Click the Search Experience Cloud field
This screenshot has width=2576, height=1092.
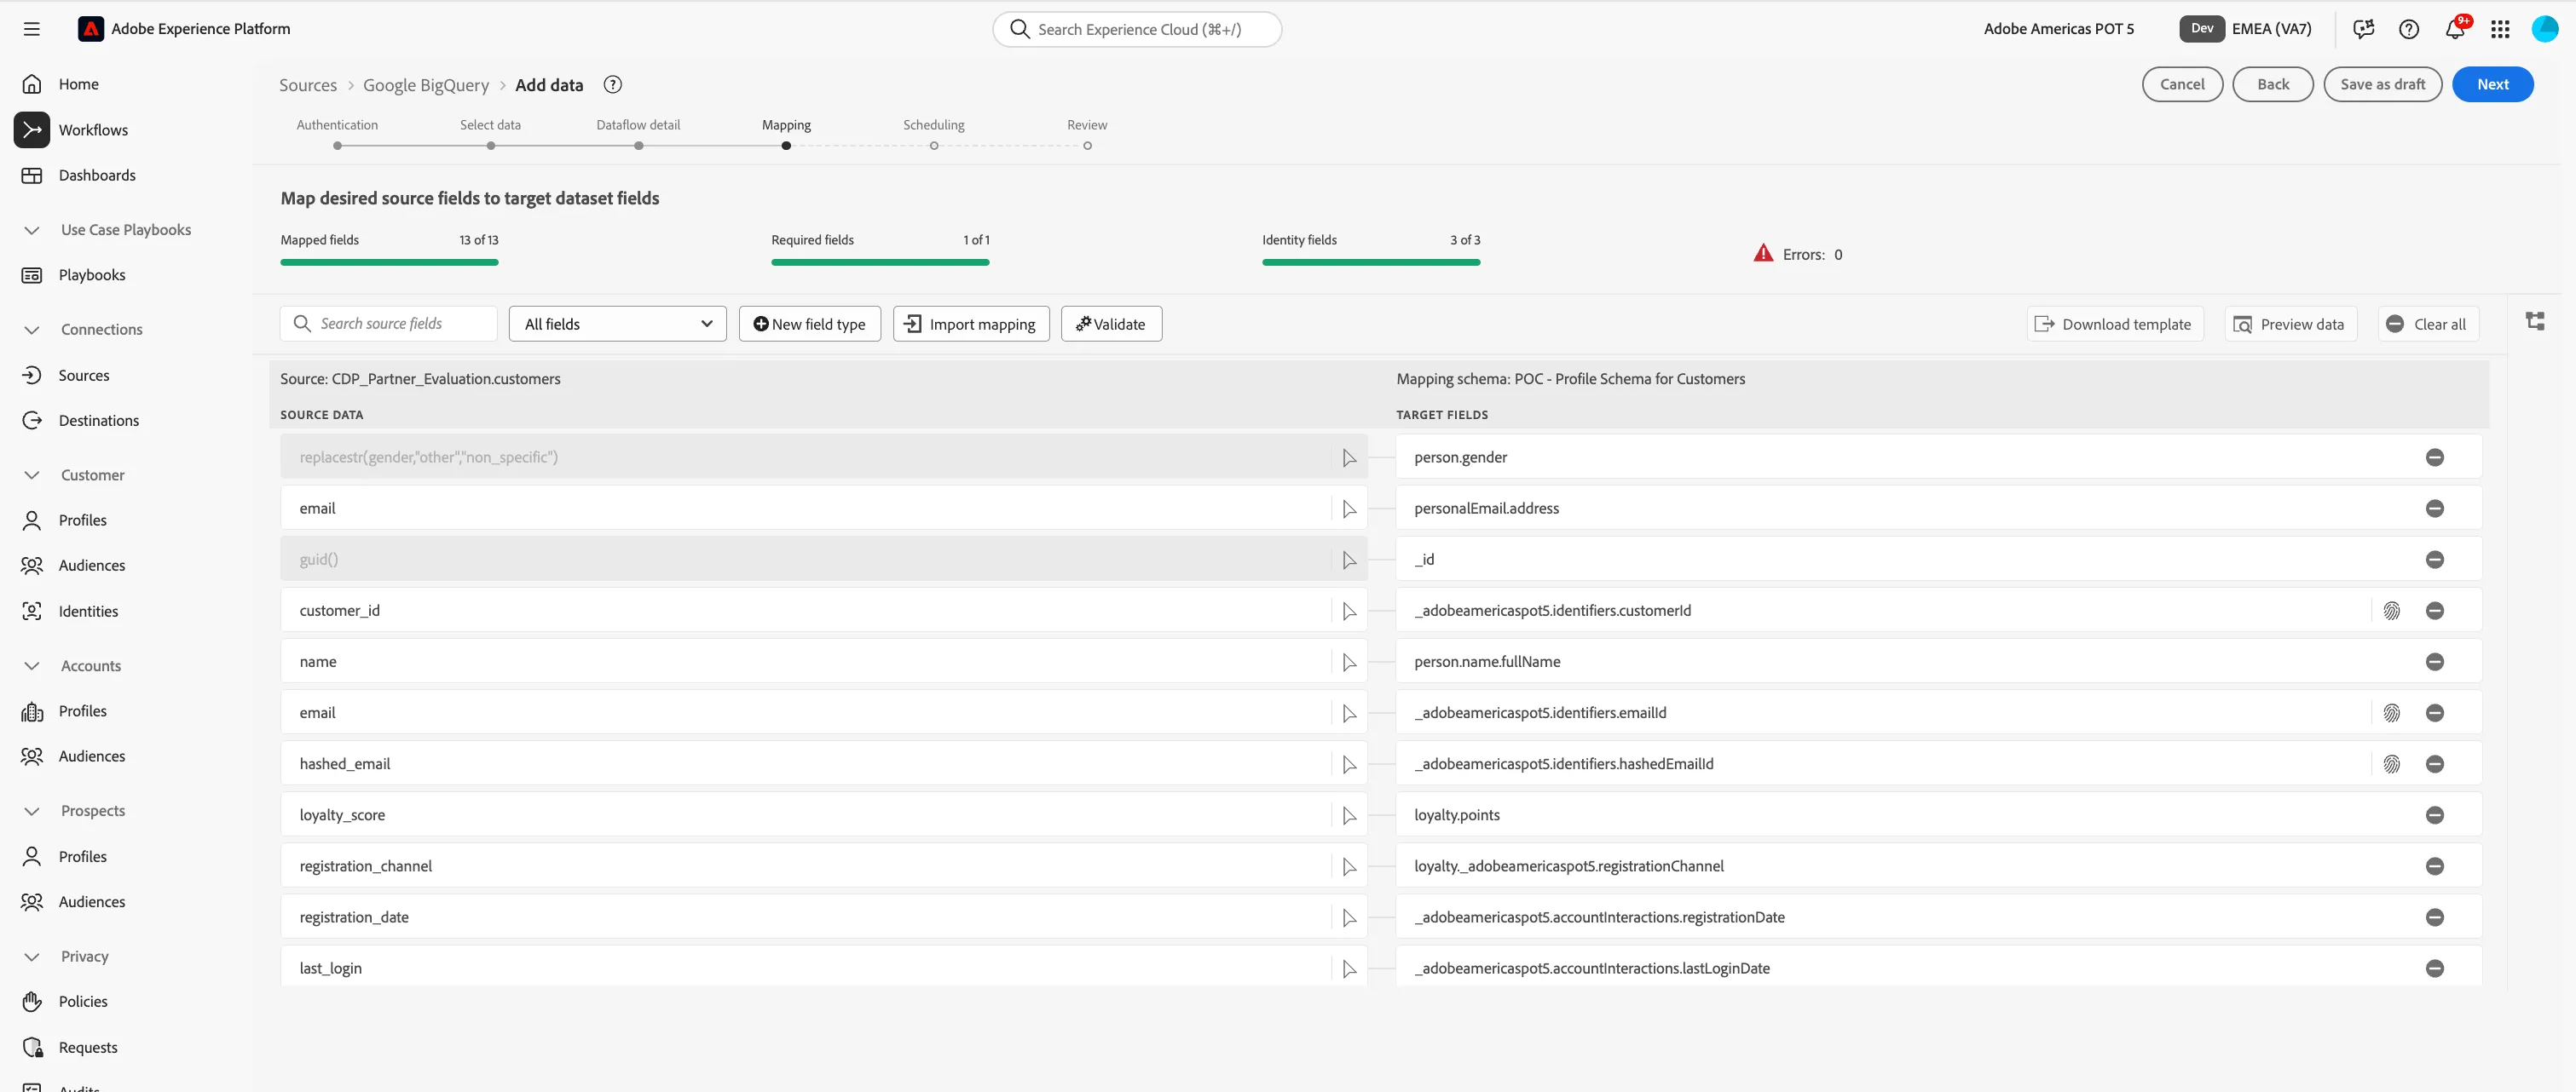[x=1137, y=29]
